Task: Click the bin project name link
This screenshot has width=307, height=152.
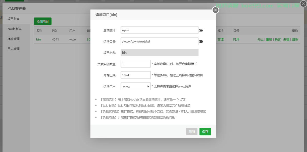Action: click(38, 39)
